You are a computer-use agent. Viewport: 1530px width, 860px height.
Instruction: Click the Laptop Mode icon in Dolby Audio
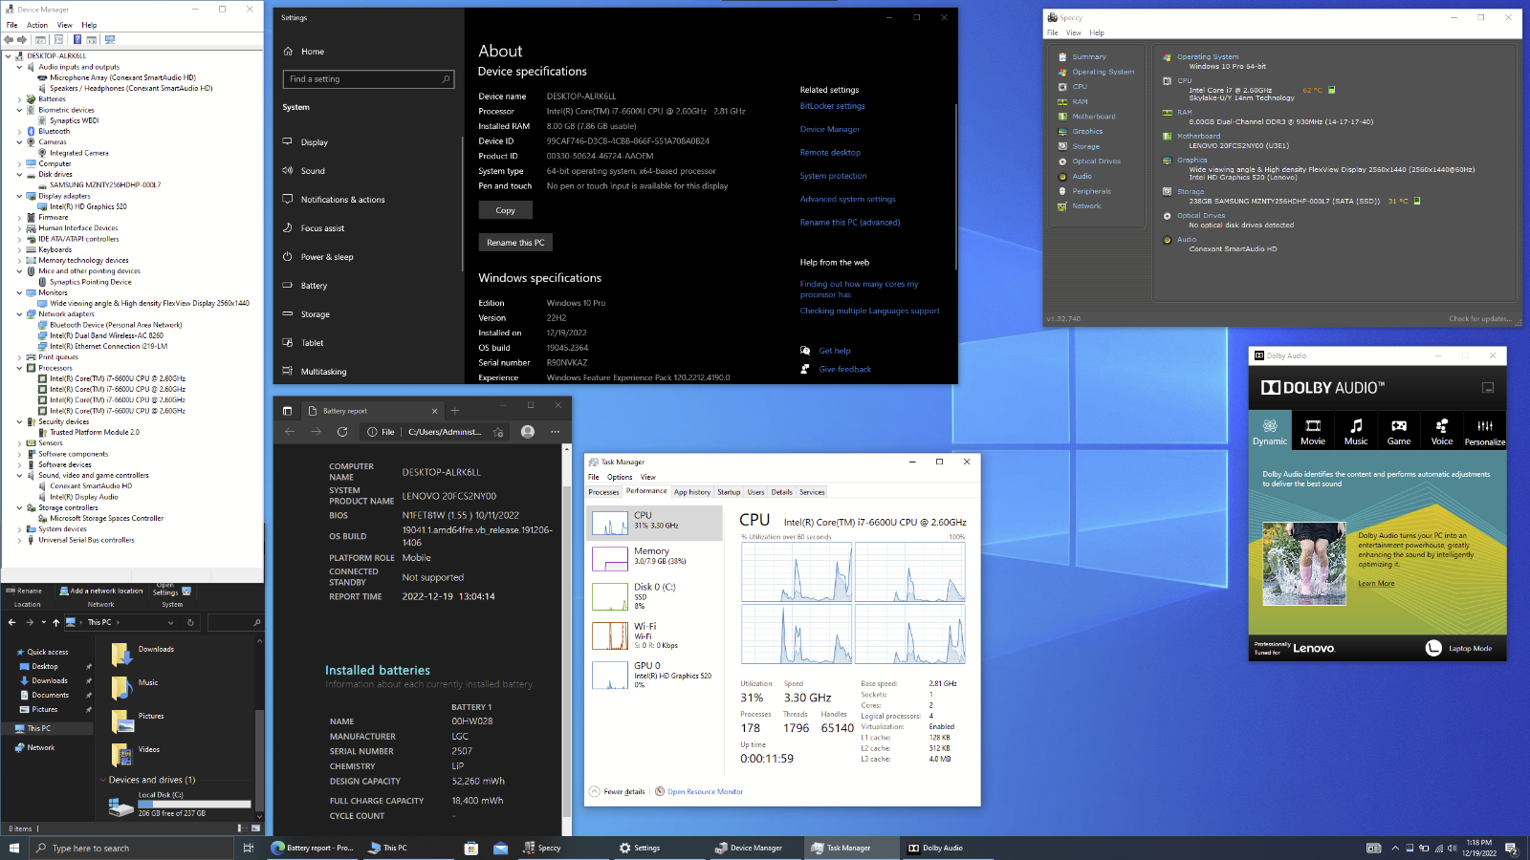point(1433,648)
